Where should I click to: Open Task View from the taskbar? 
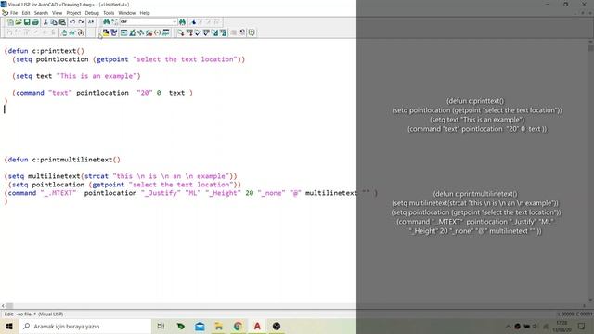pos(161,326)
